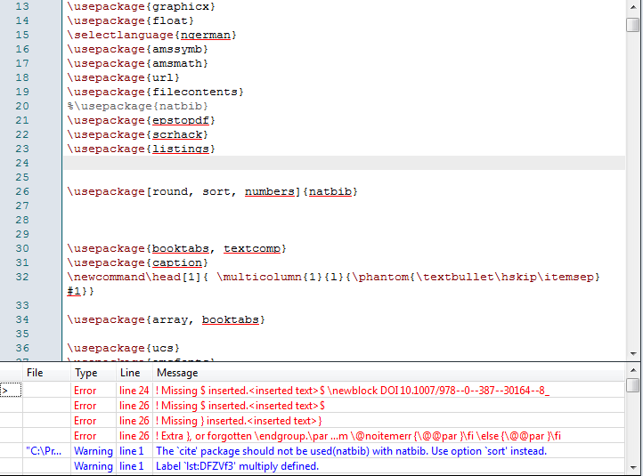The image size is (643, 476).
Task: Click '\newcommand\head' on line 32
Action: (x=124, y=277)
